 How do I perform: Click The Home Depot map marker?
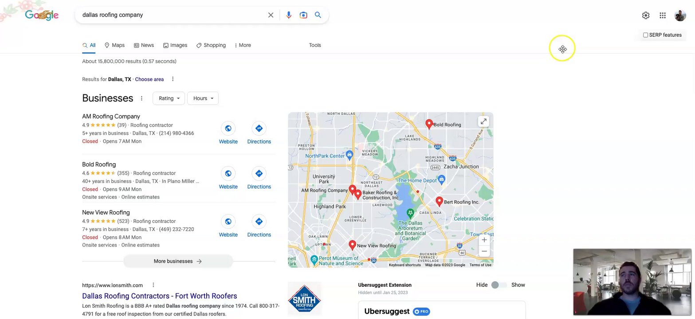(441, 179)
